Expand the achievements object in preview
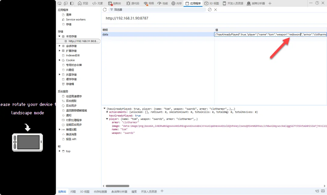 [x=107, y=112]
